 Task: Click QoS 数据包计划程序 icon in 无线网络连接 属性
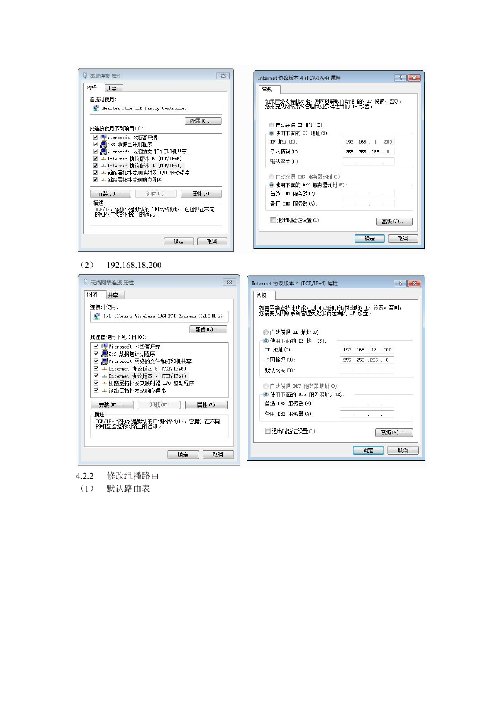(x=104, y=354)
